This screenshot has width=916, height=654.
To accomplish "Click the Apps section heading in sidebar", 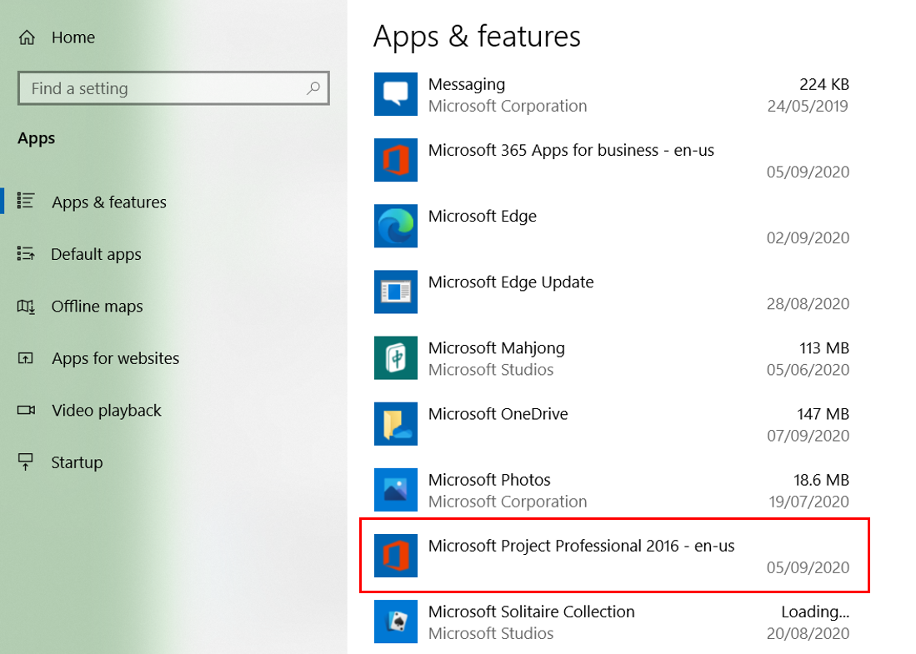I will 36,139.
